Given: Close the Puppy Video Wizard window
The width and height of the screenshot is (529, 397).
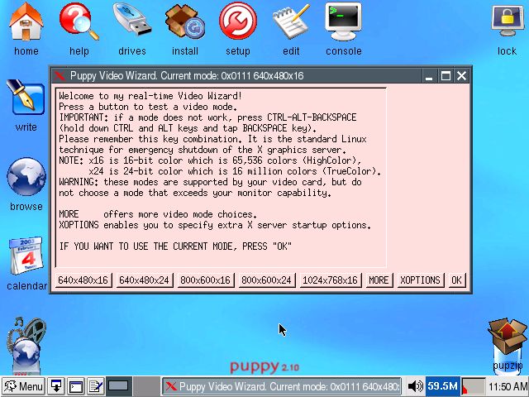Looking at the screenshot, I should point(461,75).
